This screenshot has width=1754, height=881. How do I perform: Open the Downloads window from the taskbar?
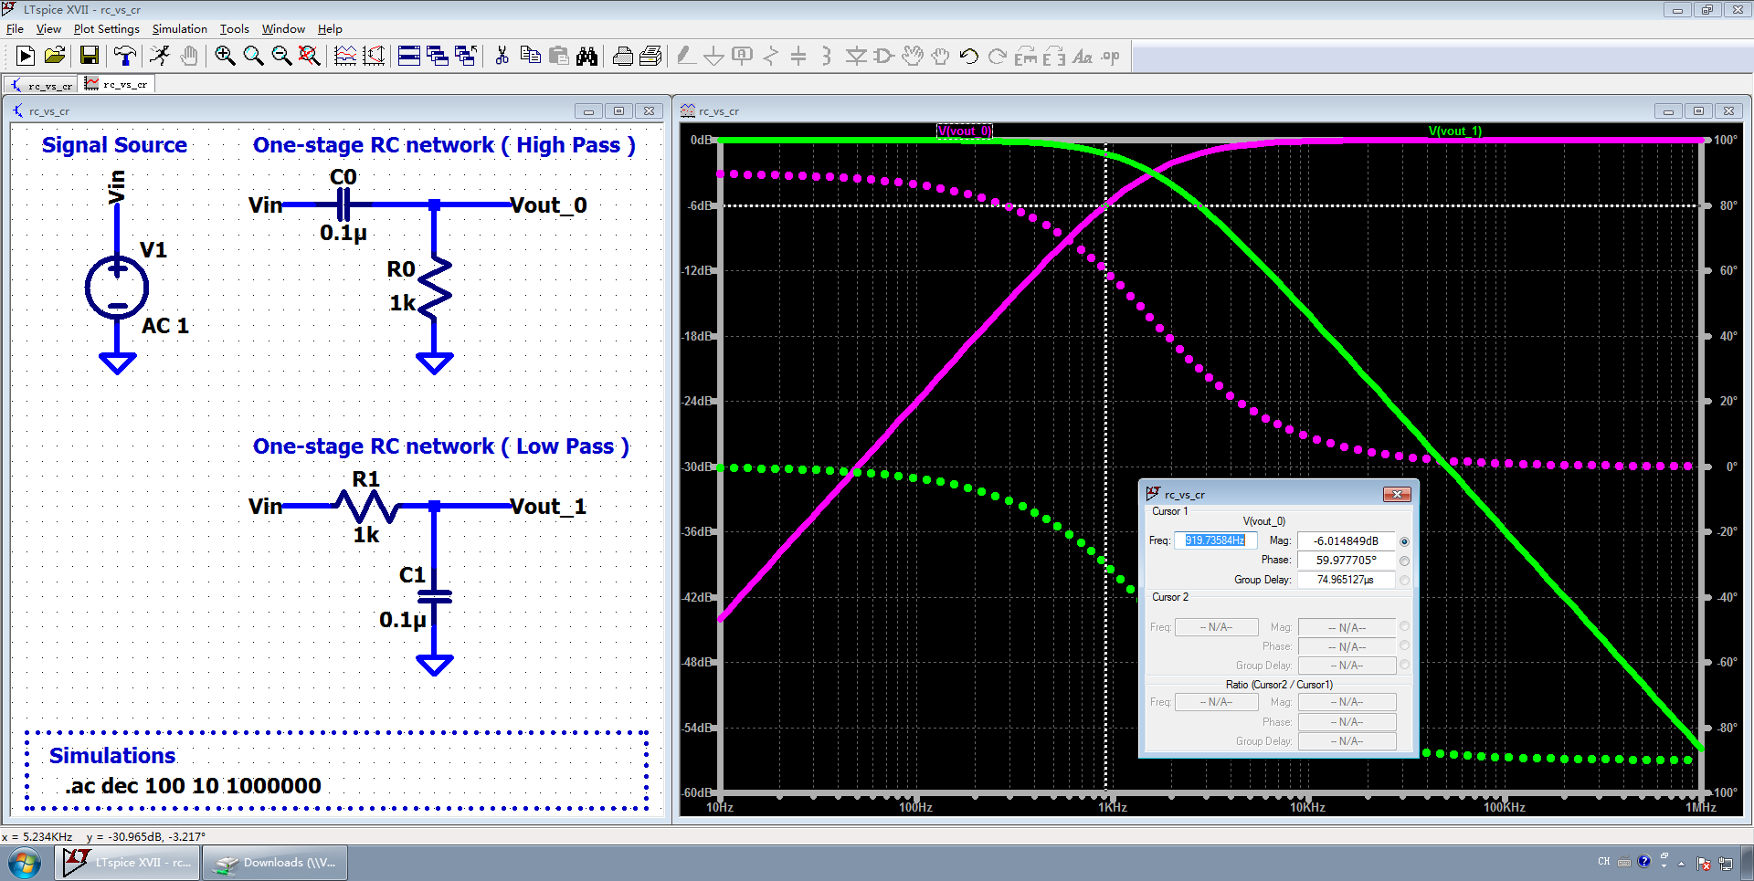pyautogui.click(x=275, y=863)
